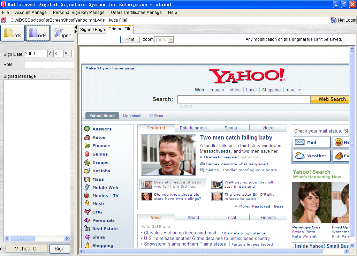Image resolution: width=357 pixels, height=256 pixels.
Task: Open the File menu
Action: tap(6, 13)
